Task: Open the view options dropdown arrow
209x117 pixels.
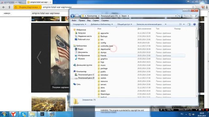Action: [x=184, y=24]
